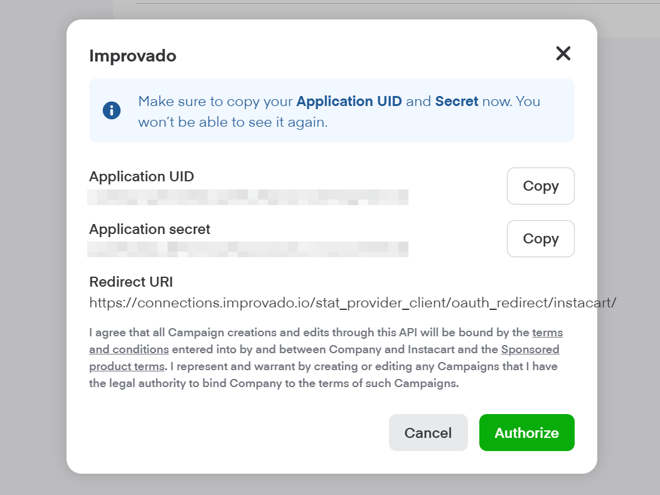Click the blurred Application secret value
This screenshot has height=495, width=660.
coord(248,249)
